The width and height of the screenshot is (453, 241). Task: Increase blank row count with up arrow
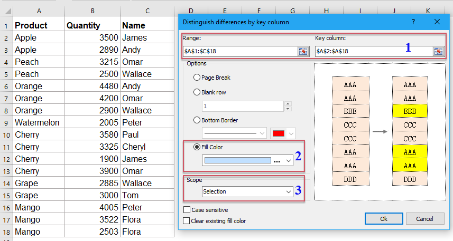288,103
